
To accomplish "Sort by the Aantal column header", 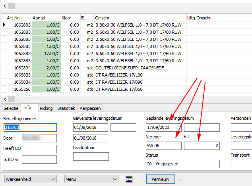I will 47,18.
